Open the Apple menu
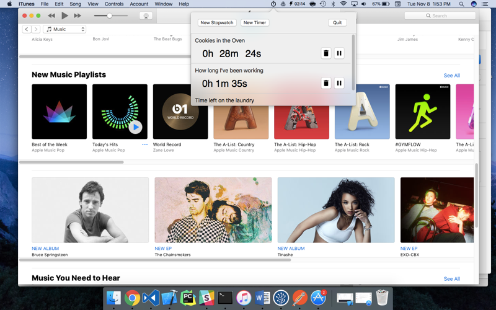This screenshot has height=310, width=496. (9, 4)
